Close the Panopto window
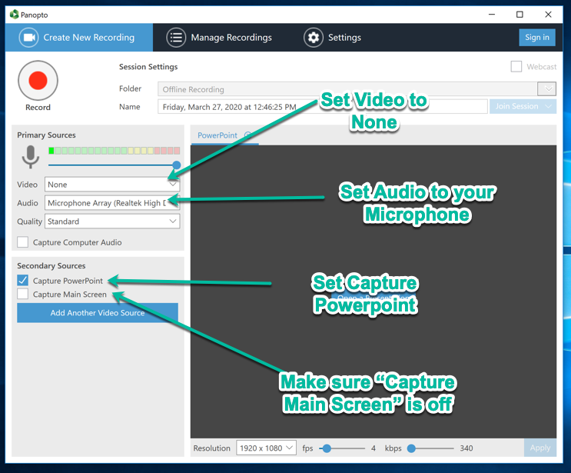Viewport: 571px width, 473px height. (x=548, y=15)
